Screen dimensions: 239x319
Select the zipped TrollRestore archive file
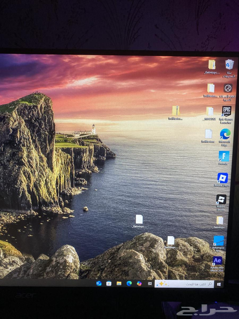click(176, 111)
